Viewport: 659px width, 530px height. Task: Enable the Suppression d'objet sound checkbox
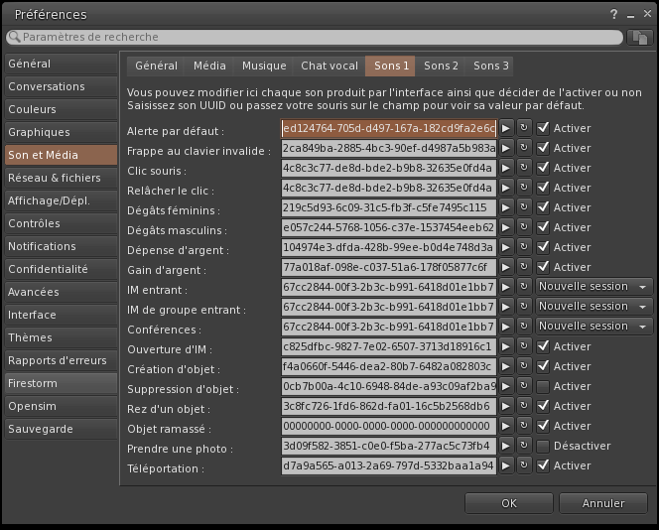pos(543,386)
